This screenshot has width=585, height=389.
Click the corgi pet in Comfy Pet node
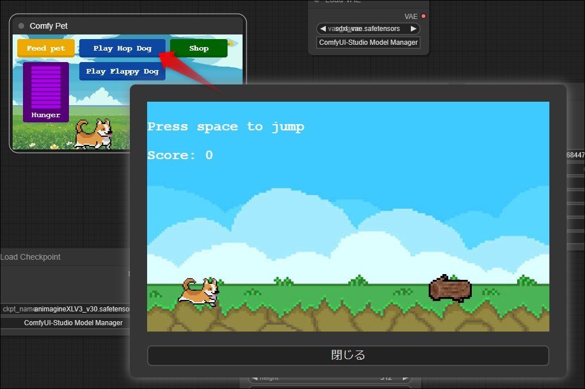tap(94, 133)
